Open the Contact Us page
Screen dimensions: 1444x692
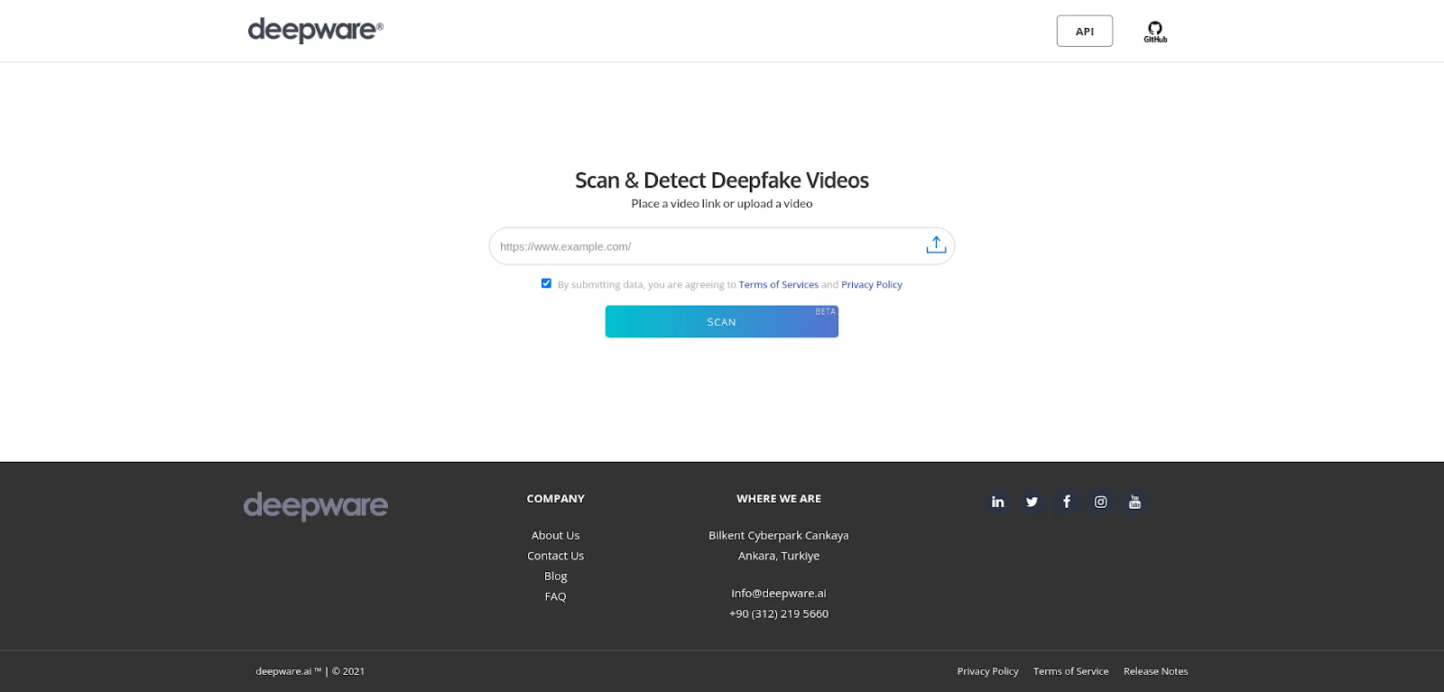[555, 556]
